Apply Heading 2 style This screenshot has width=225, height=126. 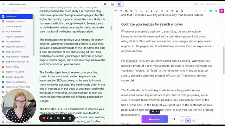point(131,11)
